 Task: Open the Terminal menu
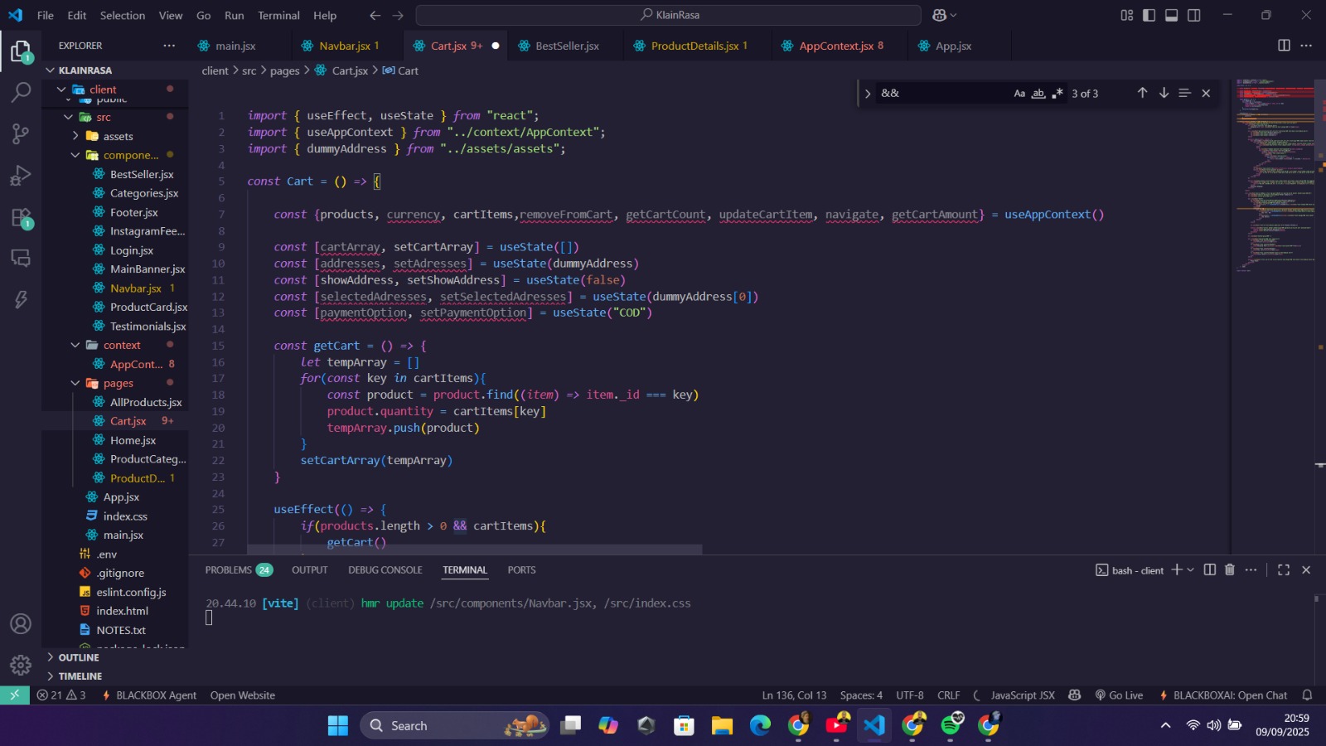[x=278, y=15]
